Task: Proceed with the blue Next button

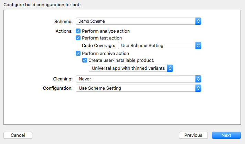Action: pyautogui.click(x=226, y=135)
